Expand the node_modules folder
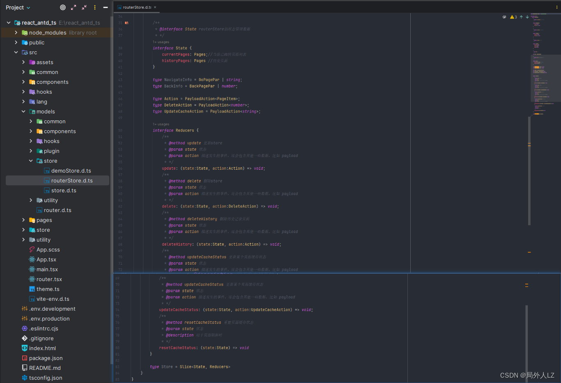 (x=16, y=32)
